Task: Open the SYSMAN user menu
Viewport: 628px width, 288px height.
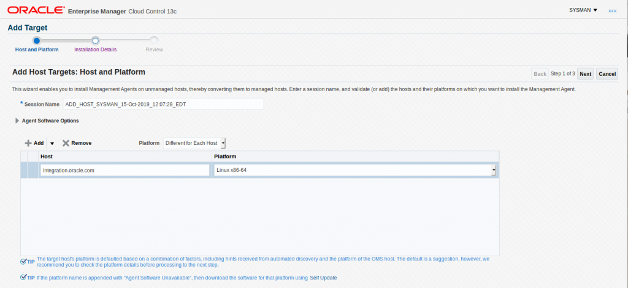Action: [583, 10]
